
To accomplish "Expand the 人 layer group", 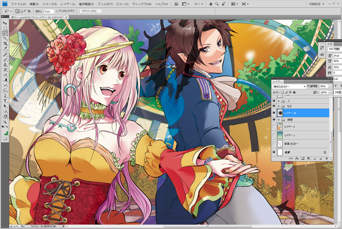I will [x=279, y=101].
